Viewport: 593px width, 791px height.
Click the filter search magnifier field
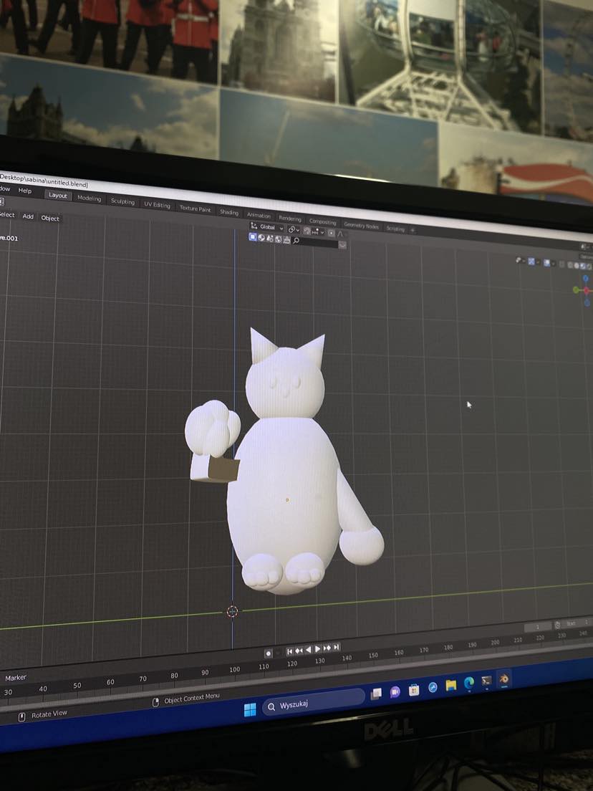pyautogui.click(x=314, y=241)
